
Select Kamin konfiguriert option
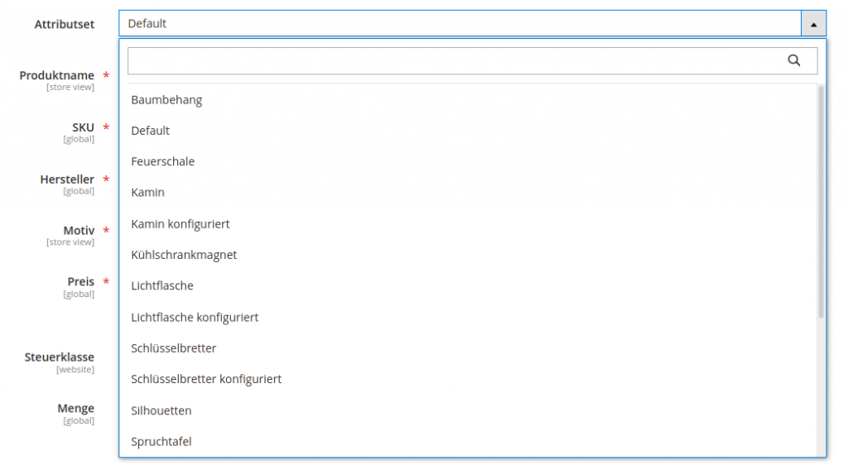tap(181, 224)
